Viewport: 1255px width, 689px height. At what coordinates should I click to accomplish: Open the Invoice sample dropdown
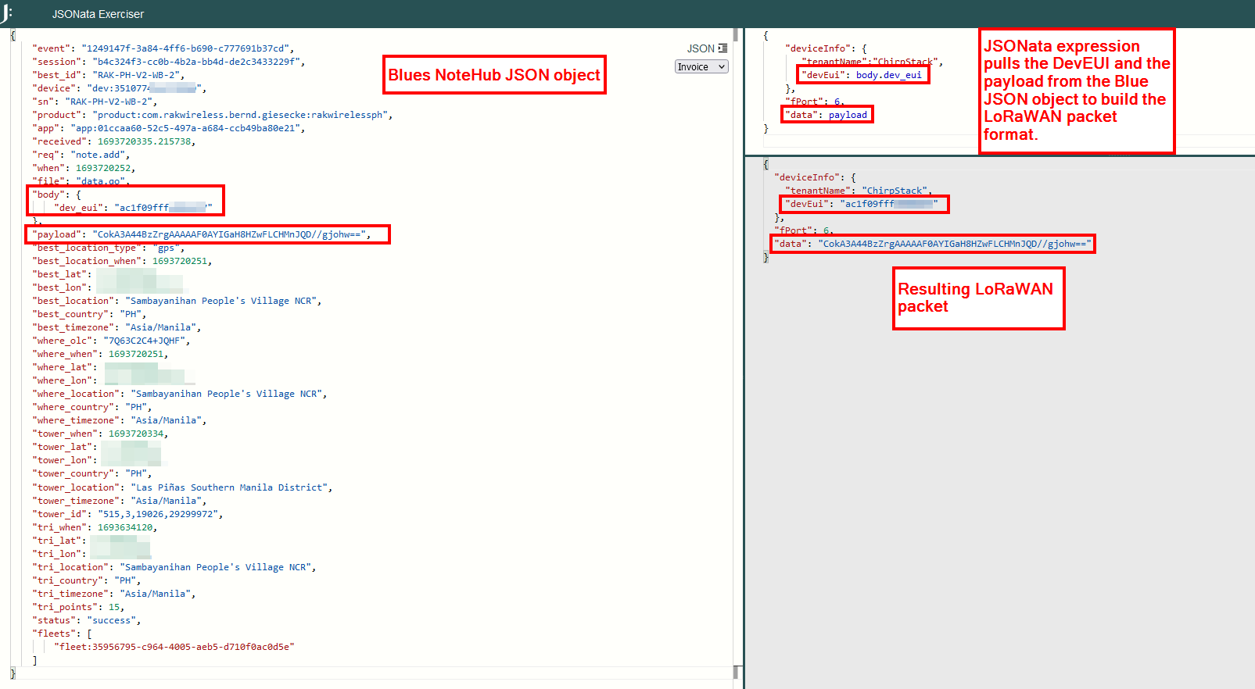(x=701, y=67)
